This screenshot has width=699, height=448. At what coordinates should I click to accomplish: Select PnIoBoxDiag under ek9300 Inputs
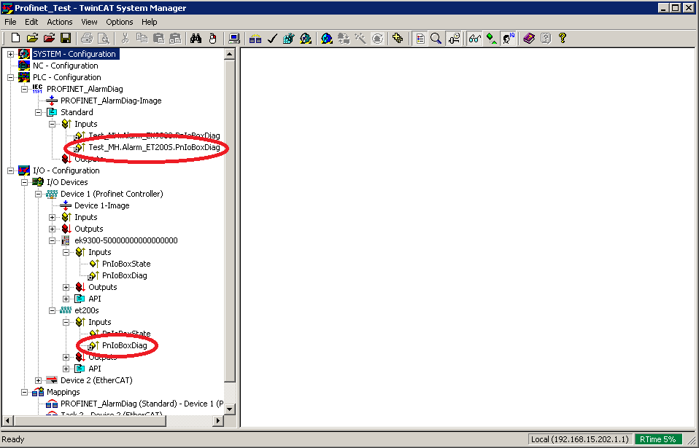(124, 275)
